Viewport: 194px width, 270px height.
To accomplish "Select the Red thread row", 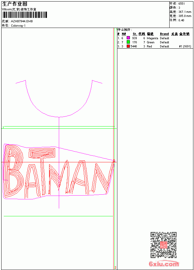I will point(154,46).
